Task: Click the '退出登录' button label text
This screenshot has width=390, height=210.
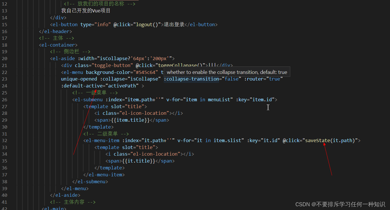Action: (174, 24)
